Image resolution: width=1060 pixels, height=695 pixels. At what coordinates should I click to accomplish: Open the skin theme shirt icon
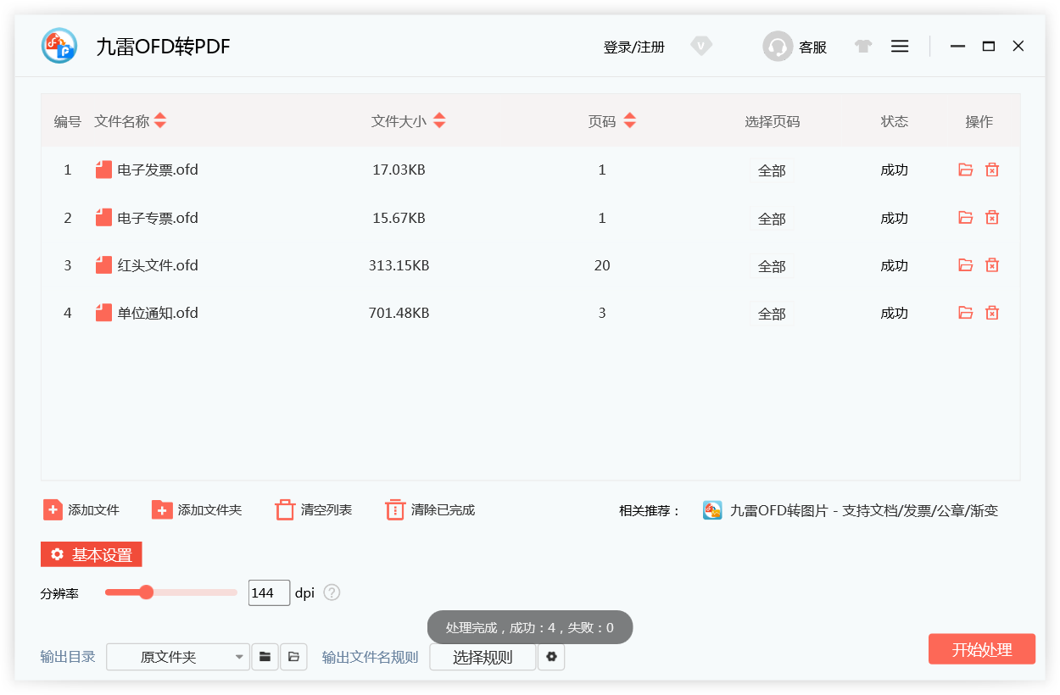(x=863, y=47)
